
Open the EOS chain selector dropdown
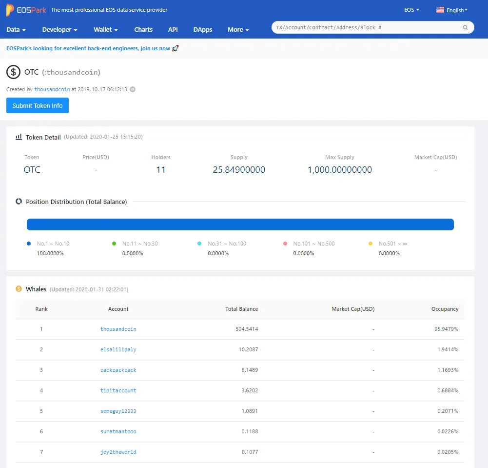pyautogui.click(x=411, y=10)
